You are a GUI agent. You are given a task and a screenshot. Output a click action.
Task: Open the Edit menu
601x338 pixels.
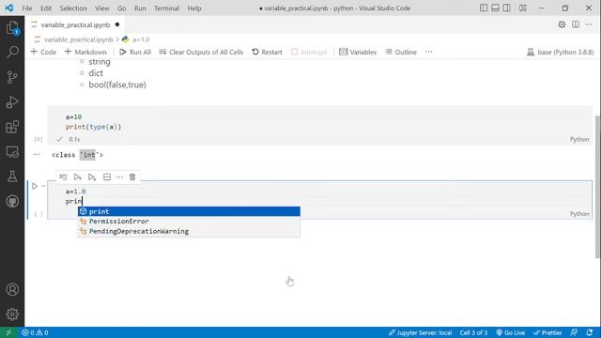coord(46,8)
